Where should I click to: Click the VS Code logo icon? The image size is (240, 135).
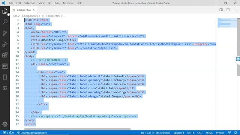click(x=3, y=3)
